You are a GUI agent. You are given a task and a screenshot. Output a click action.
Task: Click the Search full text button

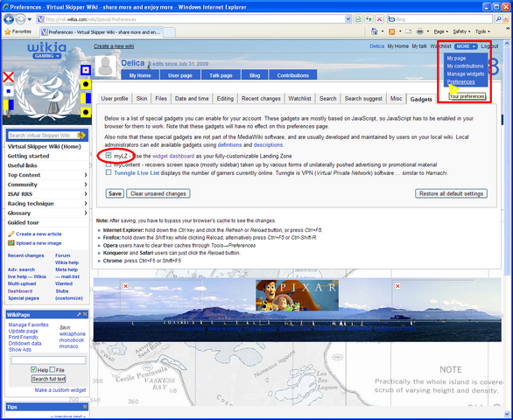pyautogui.click(x=48, y=379)
